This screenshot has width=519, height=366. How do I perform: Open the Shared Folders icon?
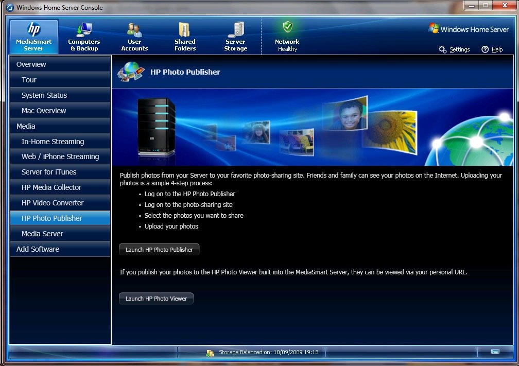coord(185,30)
